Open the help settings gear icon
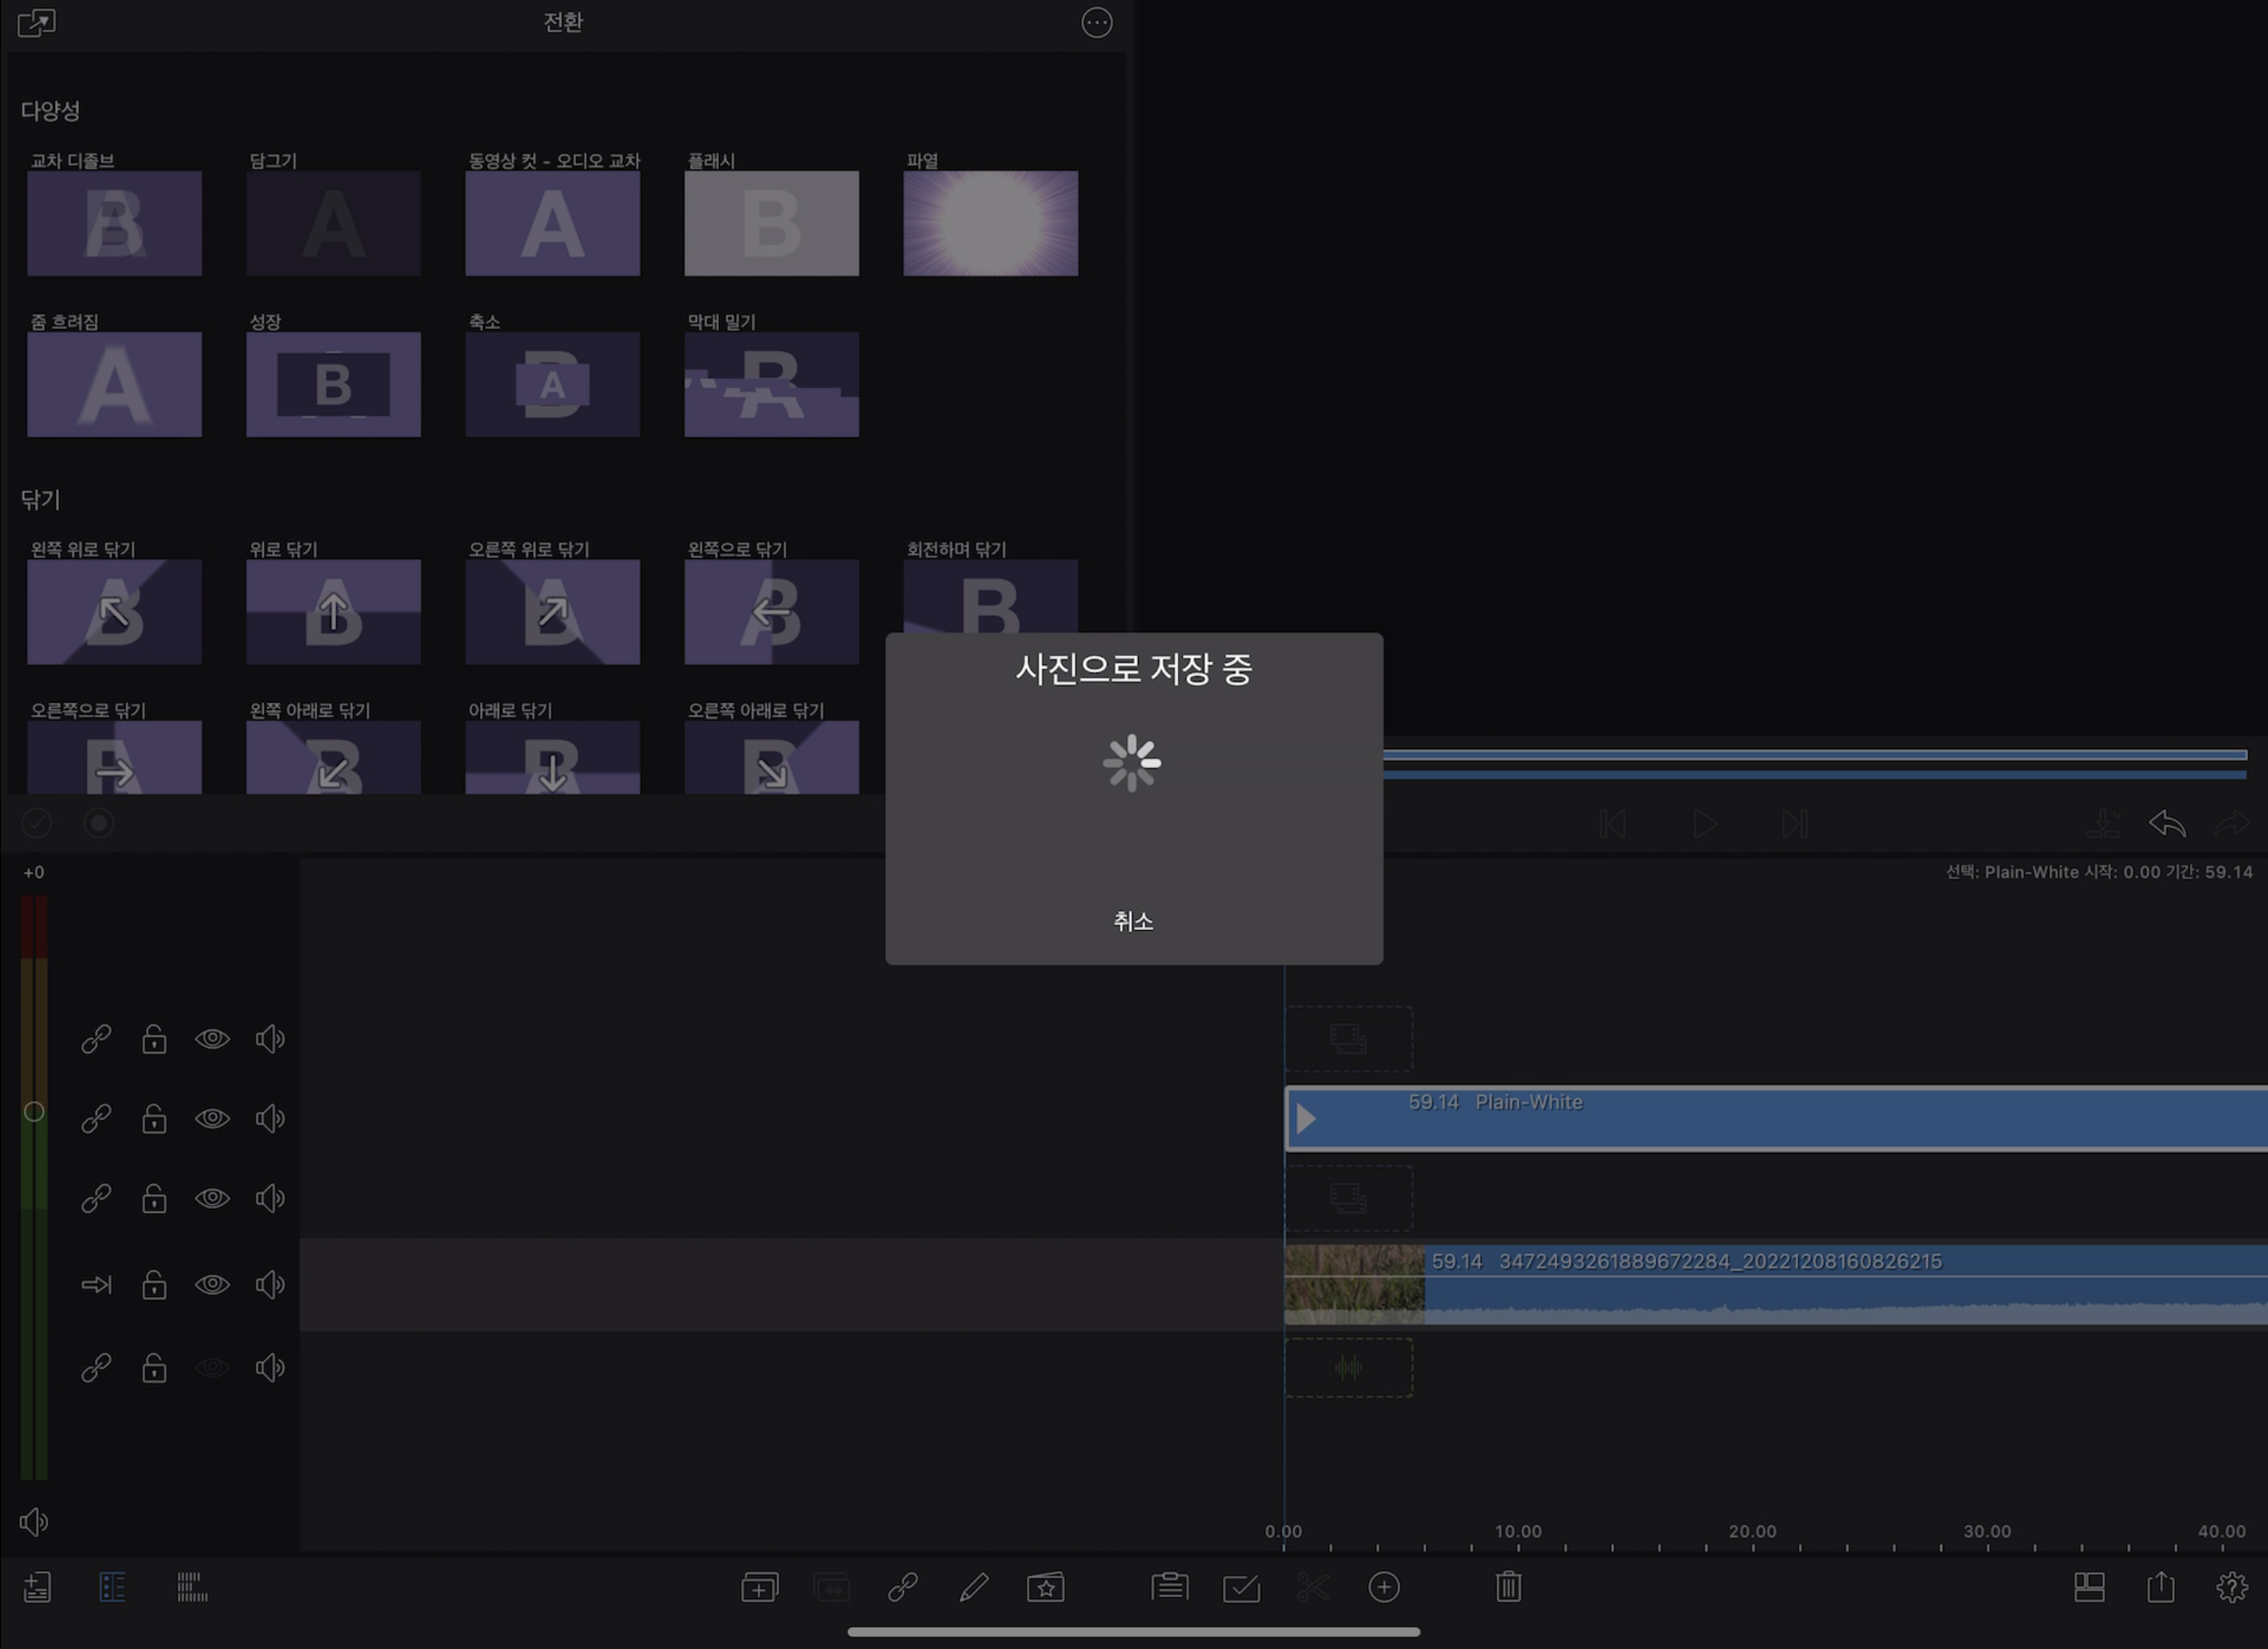 [2231, 1587]
